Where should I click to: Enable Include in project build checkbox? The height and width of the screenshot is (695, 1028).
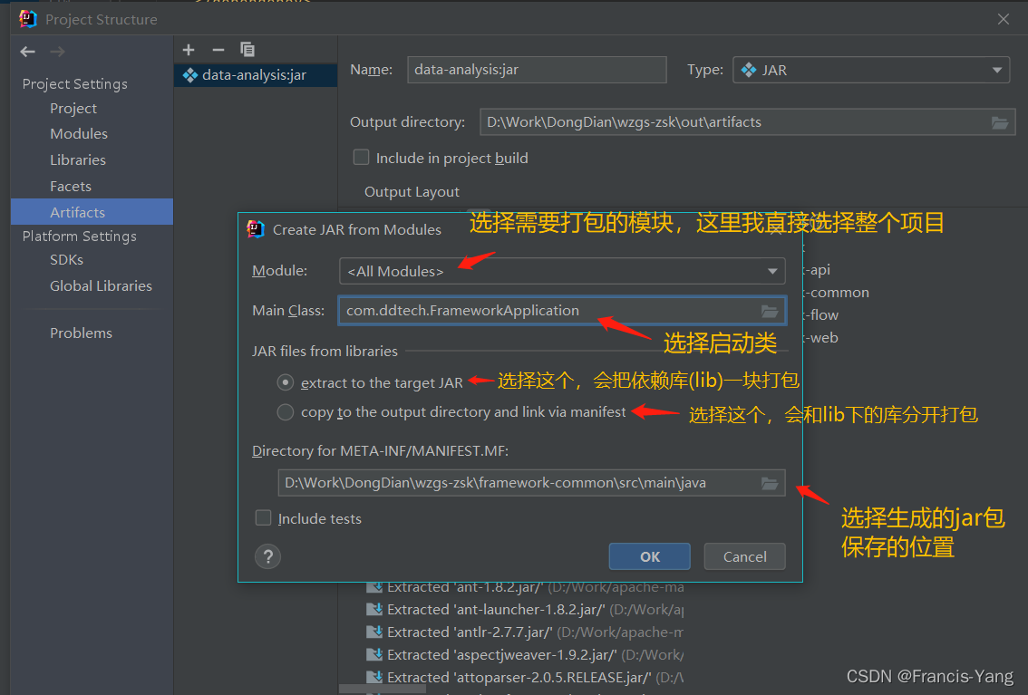(x=361, y=157)
